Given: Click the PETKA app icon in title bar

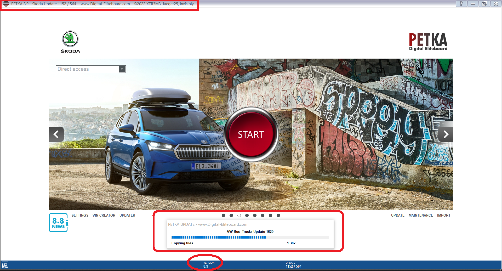Looking at the screenshot, I should pos(6,4).
